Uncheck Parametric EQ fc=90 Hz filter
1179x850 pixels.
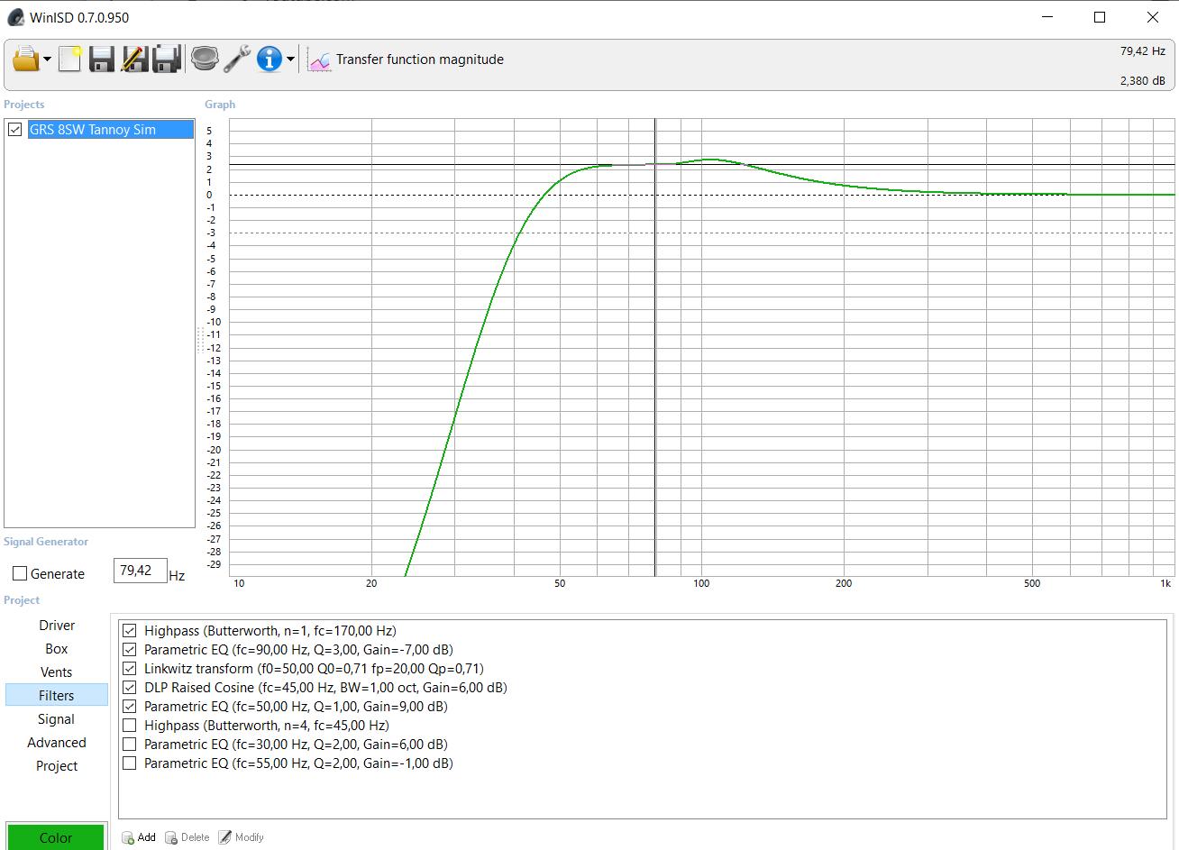130,650
